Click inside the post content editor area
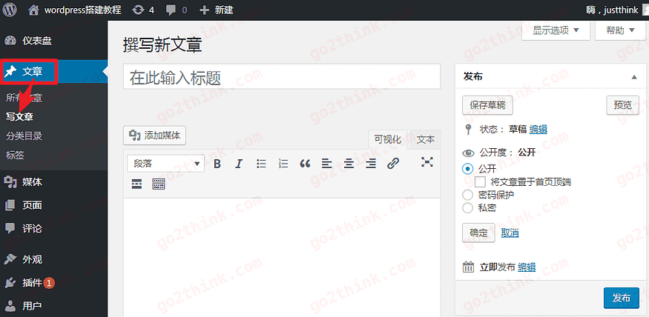Screen dimensions: 649x317 (282, 258)
